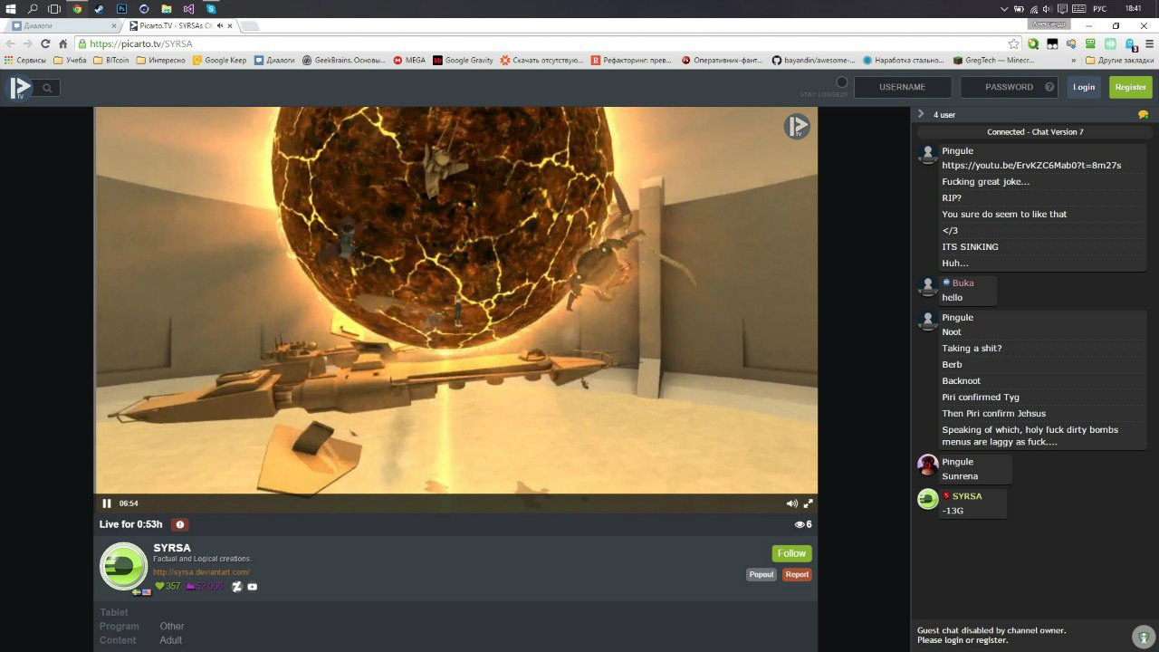
Task: Click the green Follow button
Action: (x=791, y=553)
